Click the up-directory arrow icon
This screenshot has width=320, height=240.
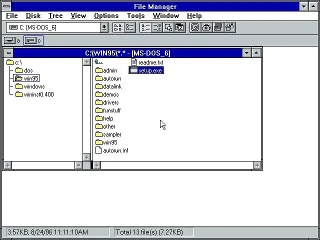98,62
